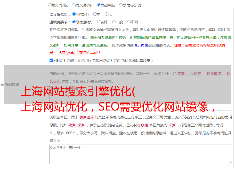Set 语义相似度 to 中
Viewport: 235px width, 169px height.
[x=95, y=14]
